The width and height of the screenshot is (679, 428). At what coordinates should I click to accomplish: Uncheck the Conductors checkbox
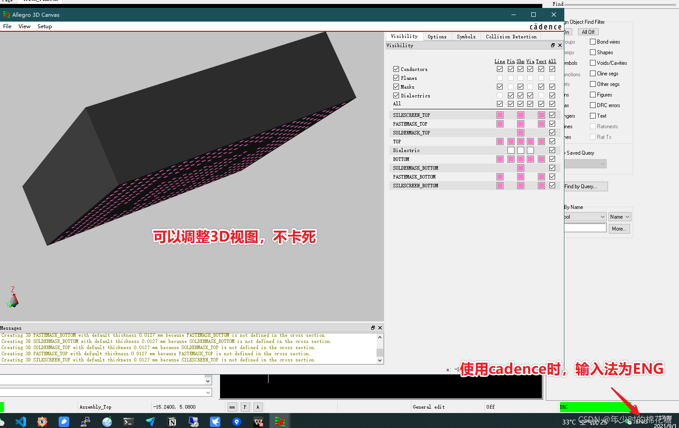pyautogui.click(x=396, y=69)
